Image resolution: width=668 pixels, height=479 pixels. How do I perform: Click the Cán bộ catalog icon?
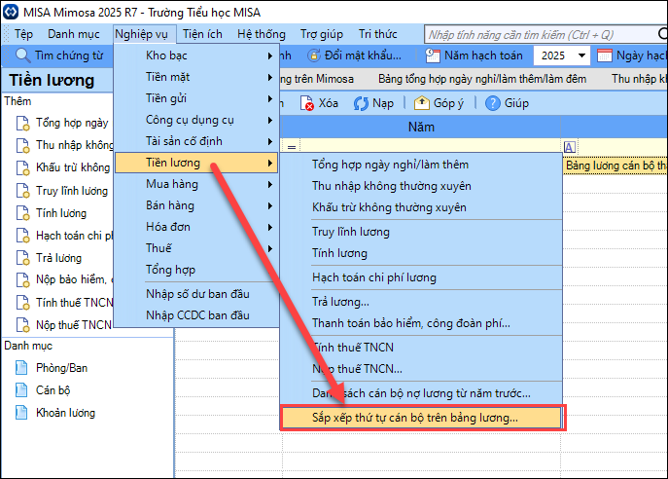(21, 389)
